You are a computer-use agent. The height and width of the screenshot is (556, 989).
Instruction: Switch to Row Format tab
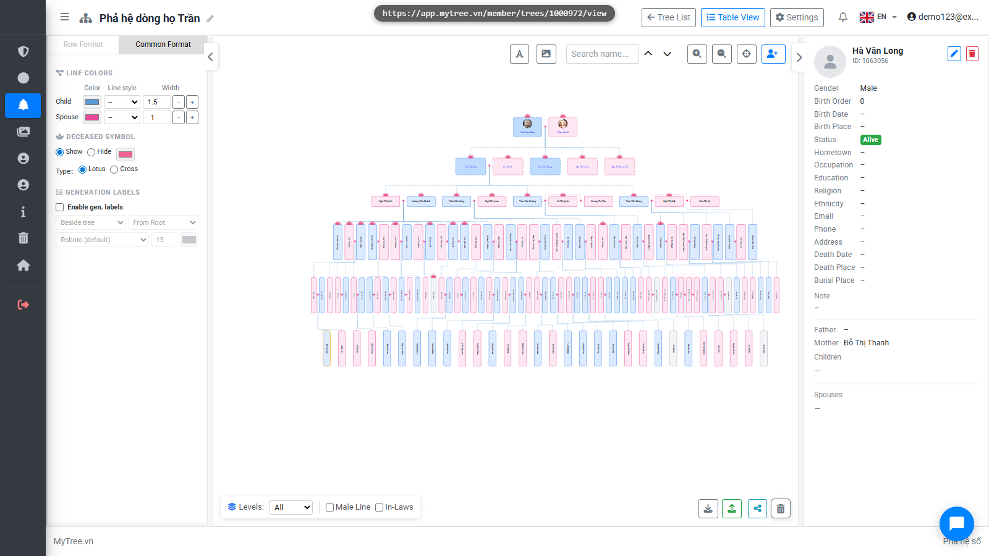[83, 44]
